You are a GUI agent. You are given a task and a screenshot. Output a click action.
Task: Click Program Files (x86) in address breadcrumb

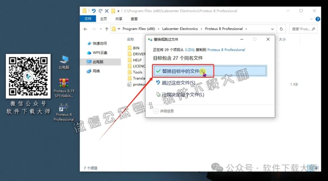tap(138, 29)
